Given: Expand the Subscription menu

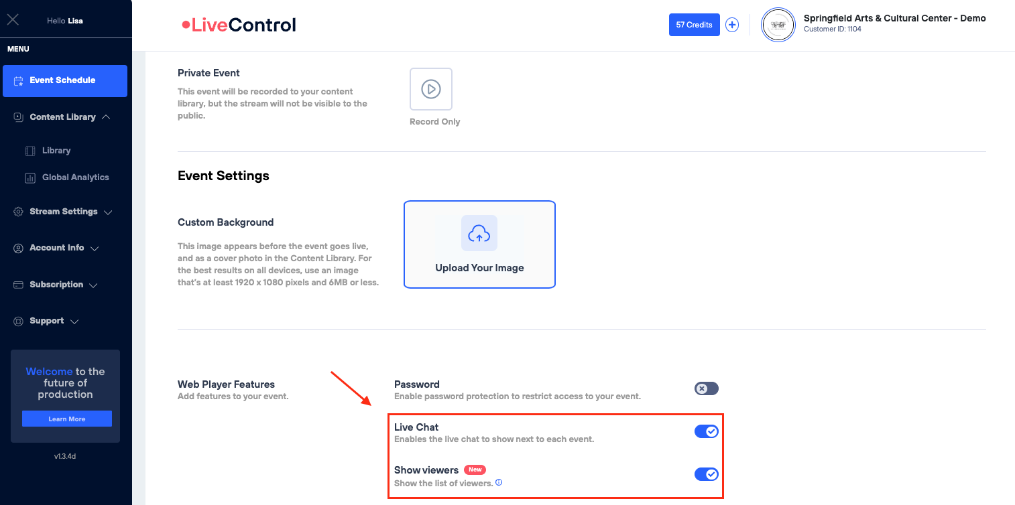Looking at the screenshot, I should 56,285.
